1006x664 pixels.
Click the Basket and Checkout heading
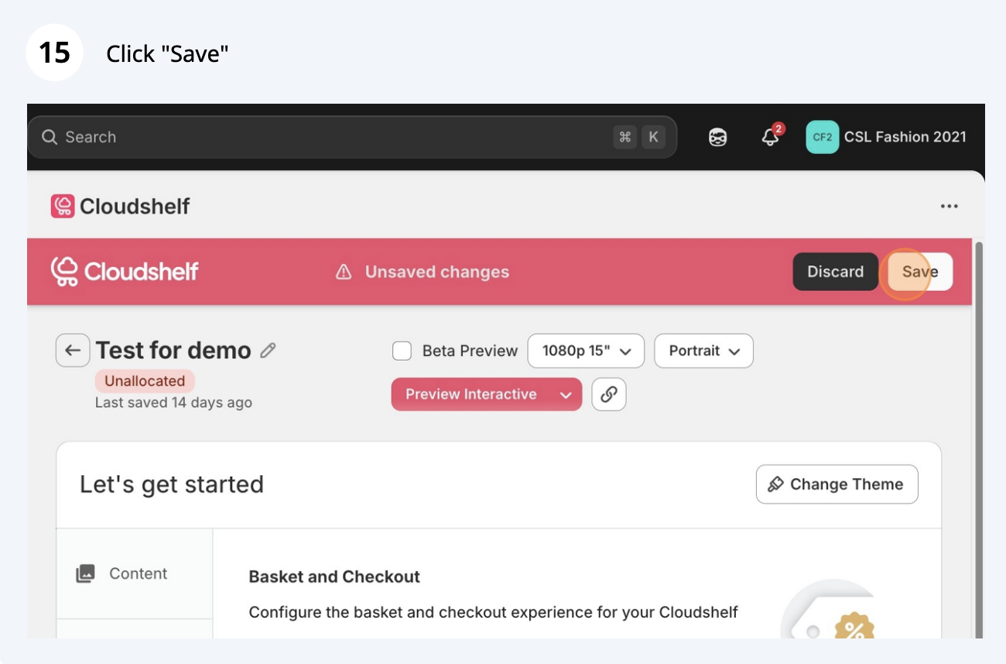click(x=334, y=577)
